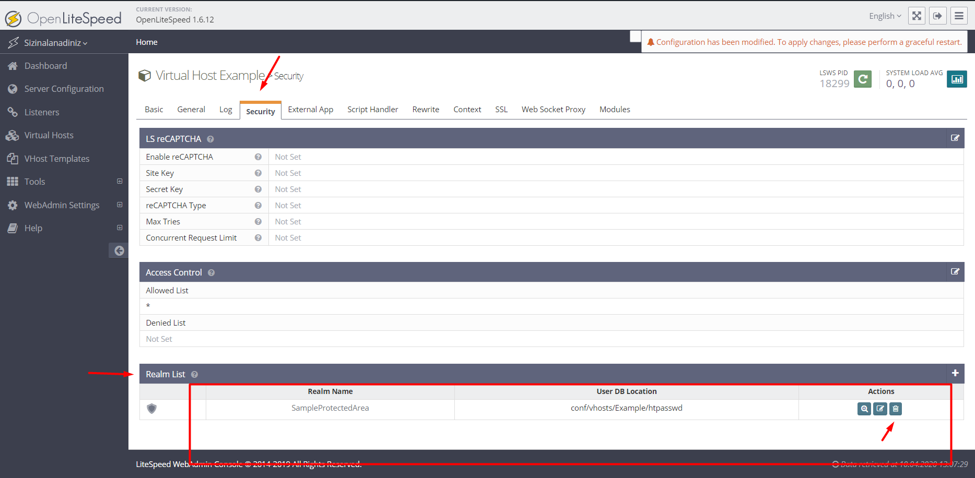
Task: Switch to the Rewrite tab
Action: click(426, 110)
